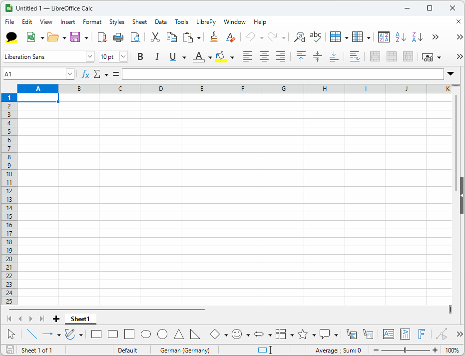Zoom in with the plus button

coord(435,350)
